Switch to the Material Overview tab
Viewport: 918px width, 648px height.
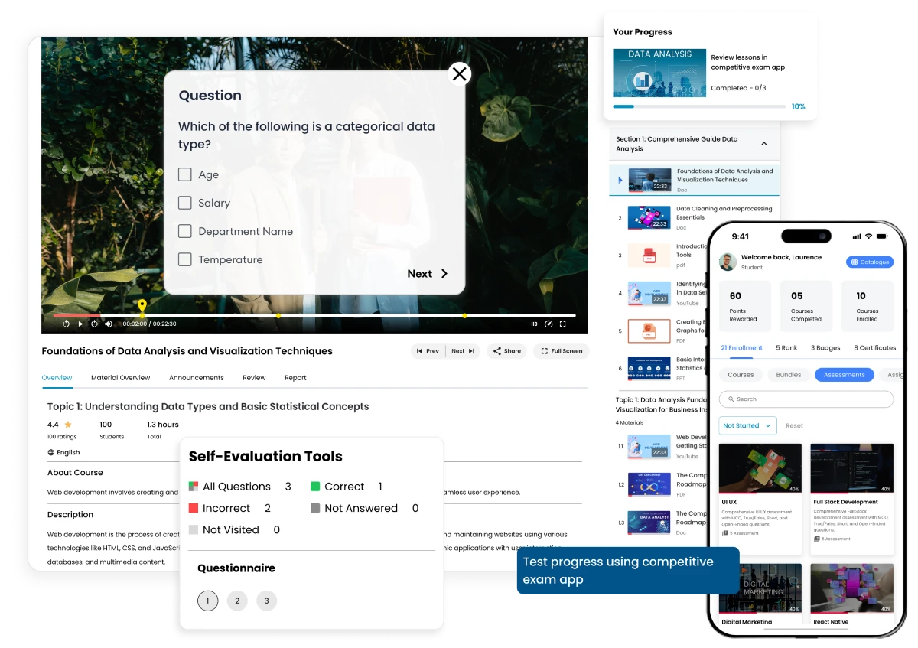(120, 378)
